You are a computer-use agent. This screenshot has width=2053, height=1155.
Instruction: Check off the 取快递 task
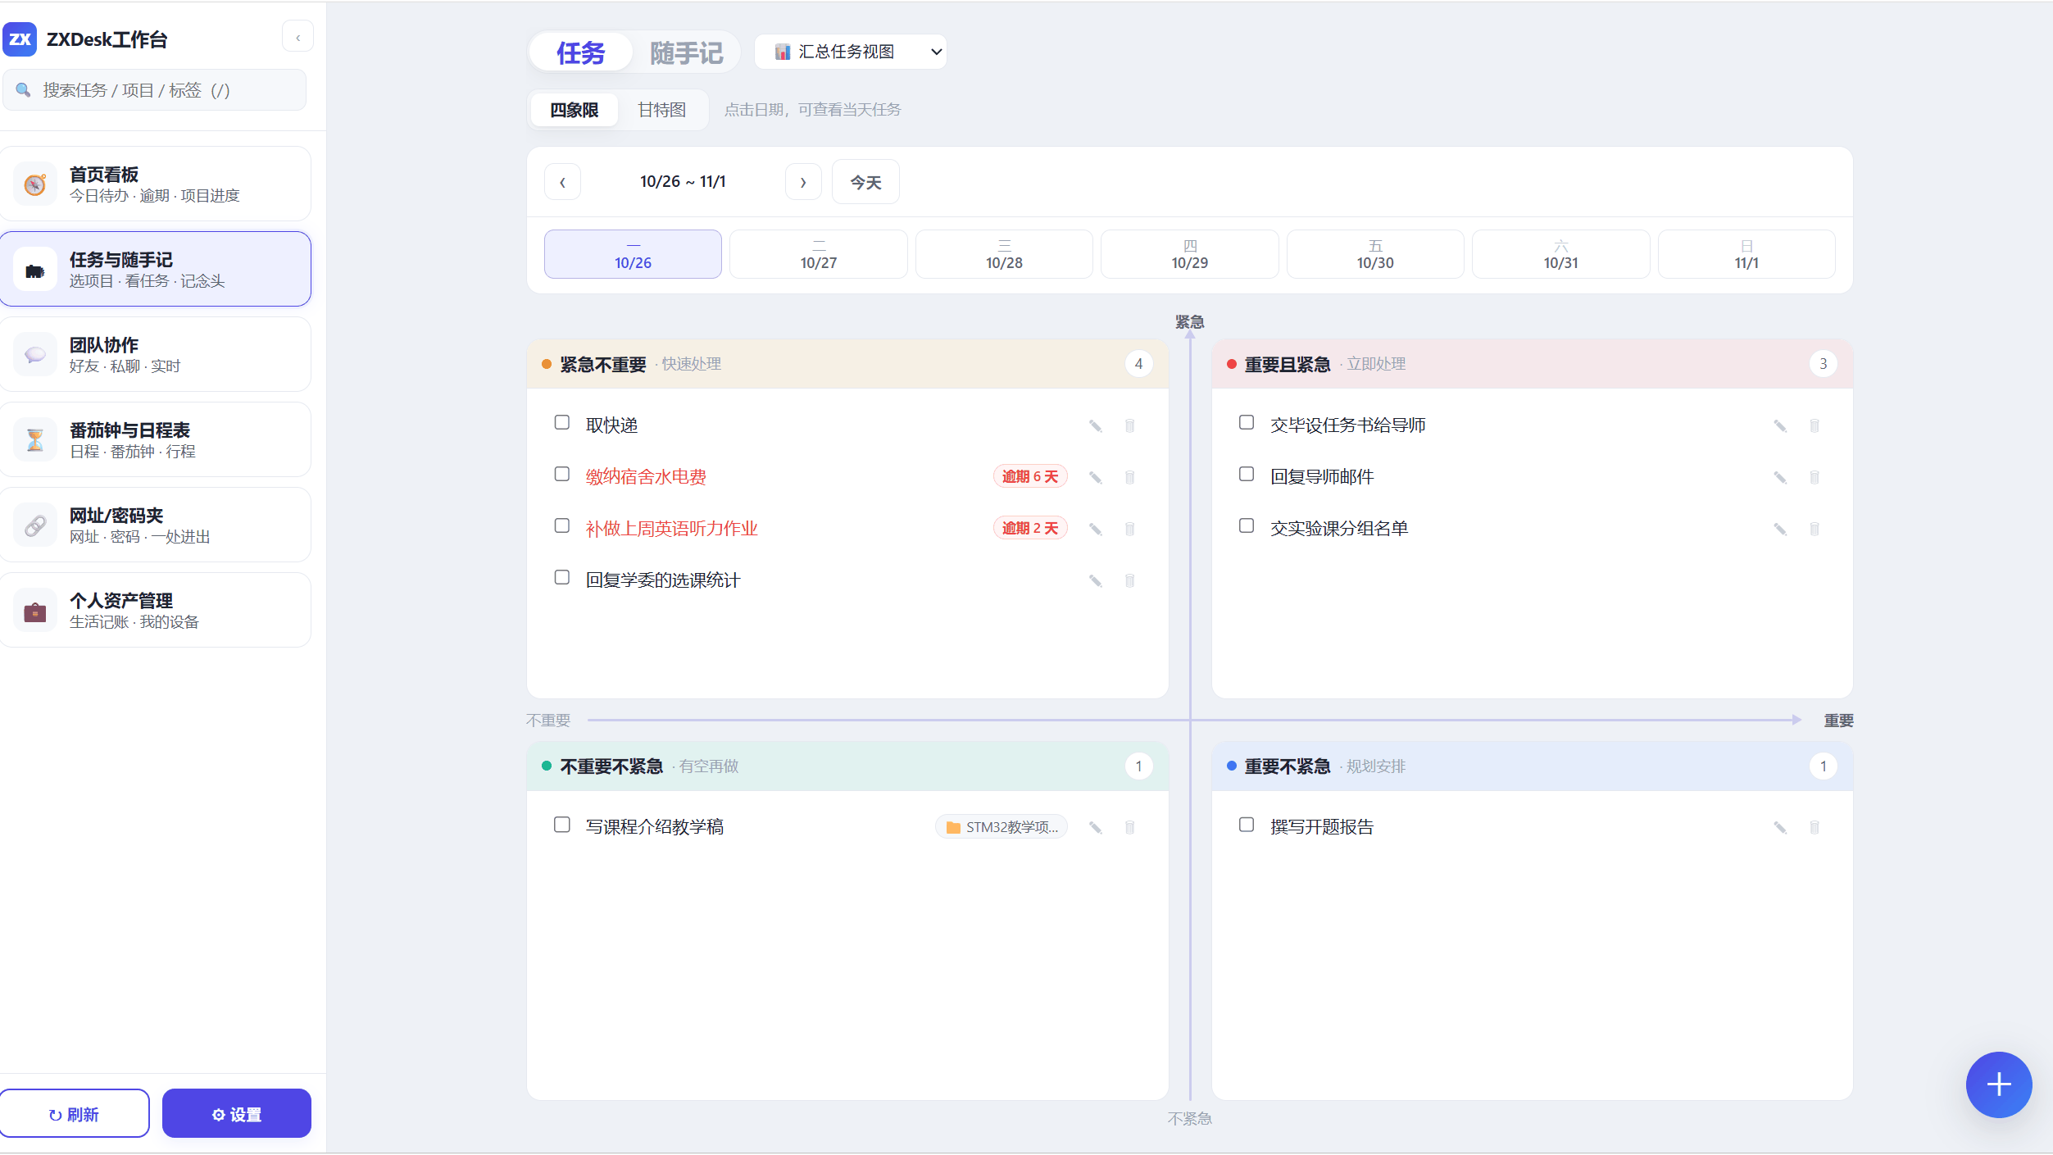point(561,422)
